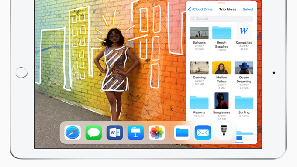Image resolution: width=297 pixels, height=167 pixels.
Task: Open the Beach Supplies folder
Action: click(x=221, y=33)
